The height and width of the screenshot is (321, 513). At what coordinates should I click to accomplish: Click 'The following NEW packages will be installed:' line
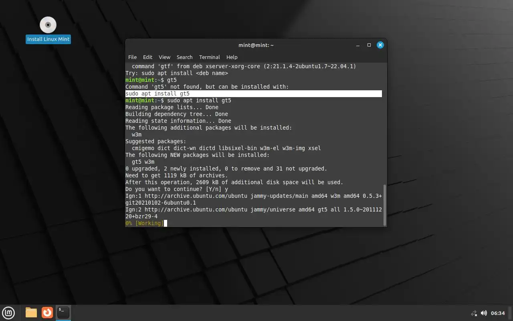point(198,155)
